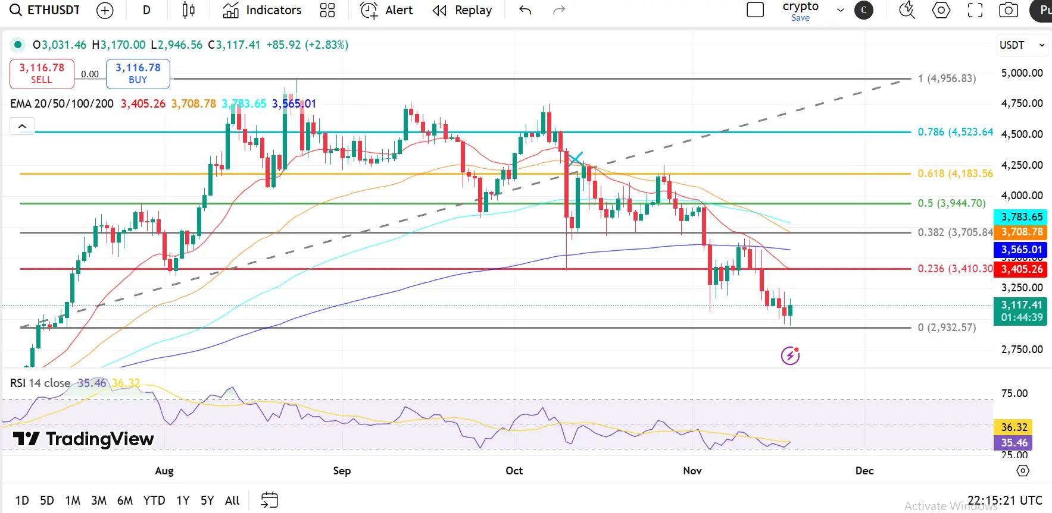The height and width of the screenshot is (513, 1052).
Task: Click the Dec label on the time axis
Action: [x=864, y=471]
